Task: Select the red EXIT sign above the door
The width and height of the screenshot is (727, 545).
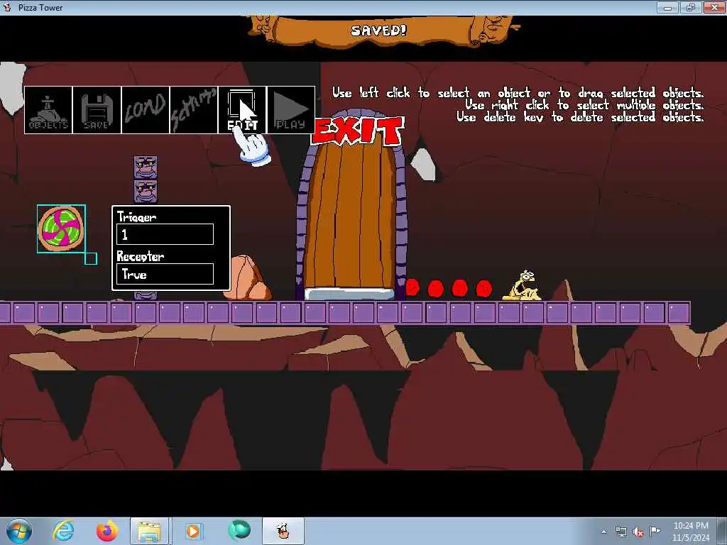Action: (358, 131)
